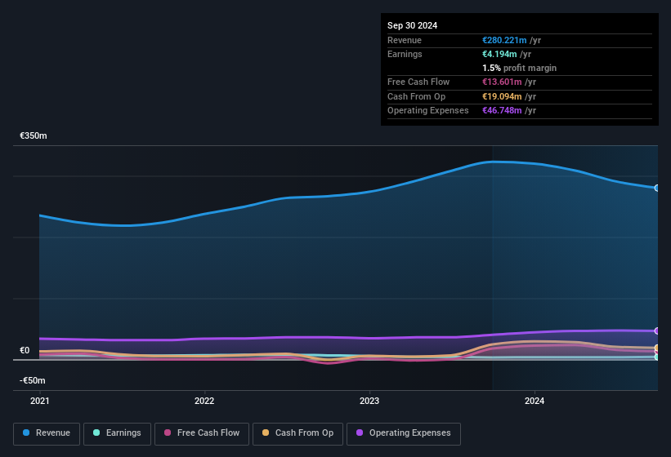Toggle the Free Cash Flow legend button
Image resolution: width=671 pixels, height=457 pixels.
pyautogui.click(x=202, y=433)
